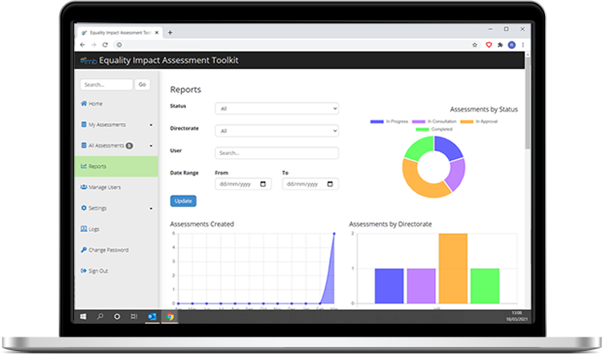Click the browser reload icon
Screen dimensions: 603x355
(105, 45)
